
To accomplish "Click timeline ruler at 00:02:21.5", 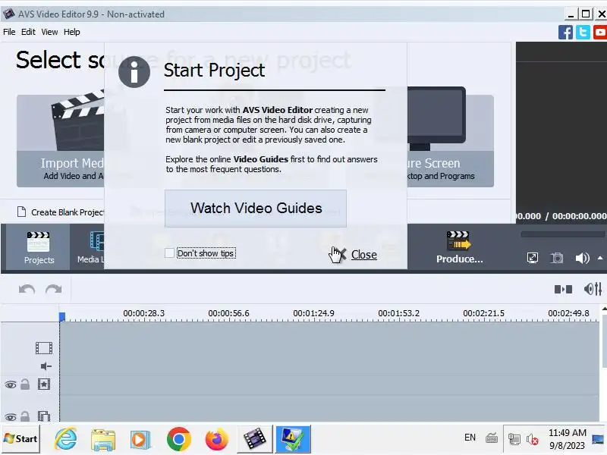I will tap(483, 313).
